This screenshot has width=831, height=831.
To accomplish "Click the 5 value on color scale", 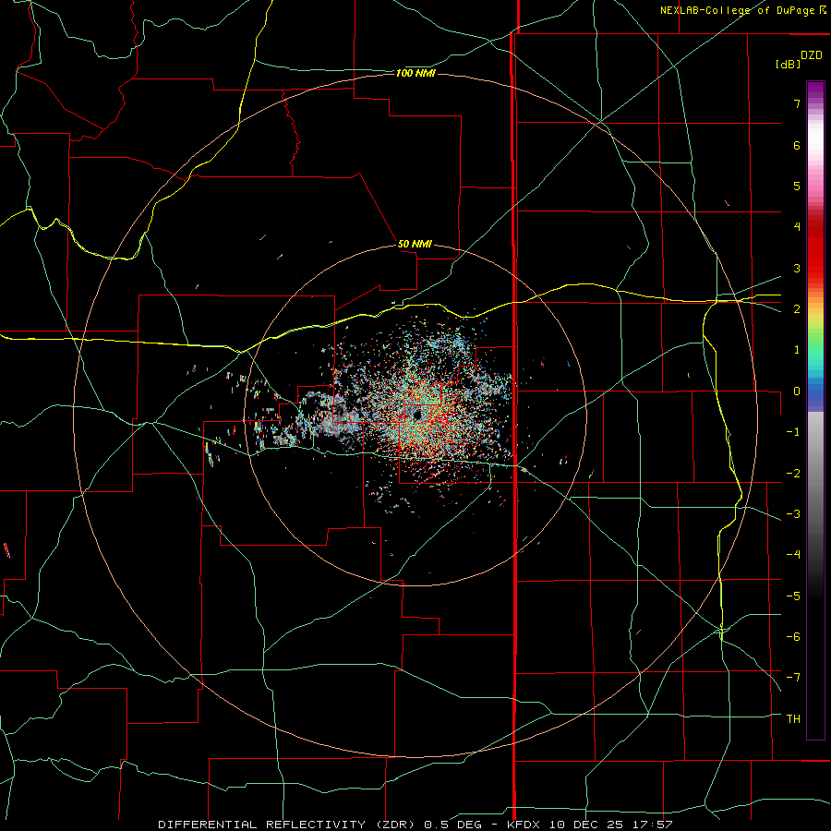I will (797, 186).
